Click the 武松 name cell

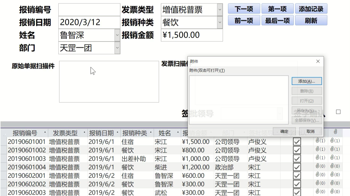coord(167,193)
